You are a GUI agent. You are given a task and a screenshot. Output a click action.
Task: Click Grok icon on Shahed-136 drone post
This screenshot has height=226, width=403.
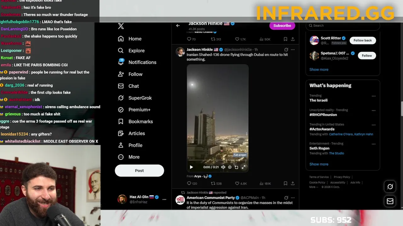coord(286,50)
